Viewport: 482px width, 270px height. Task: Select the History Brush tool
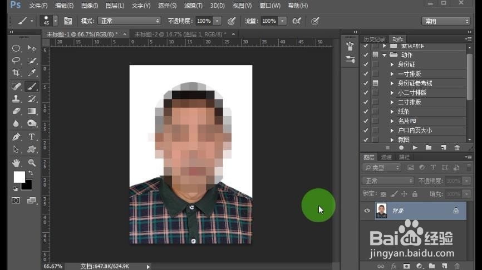(x=31, y=99)
